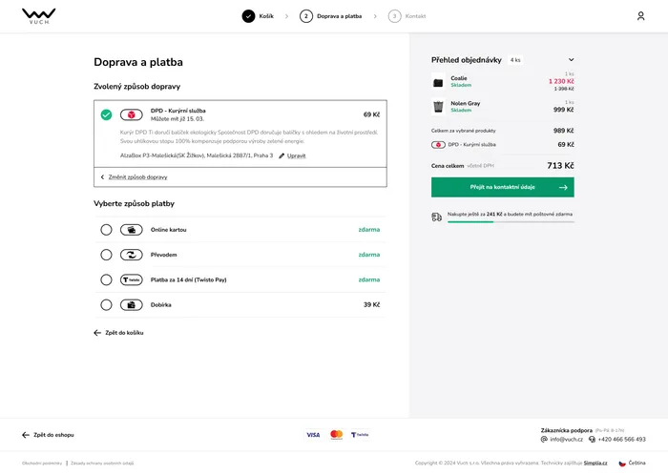Image resolution: width=668 pixels, height=475 pixels.
Task: Click Změnit způsob dopravy link
Action: pos(137,177)
